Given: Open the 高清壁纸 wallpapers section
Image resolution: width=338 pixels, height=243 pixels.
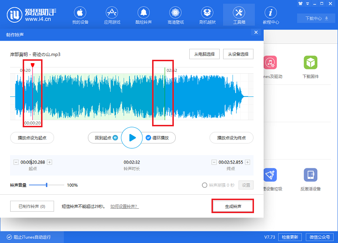Looking at the screenshot, I should click(x=175, y=15).
